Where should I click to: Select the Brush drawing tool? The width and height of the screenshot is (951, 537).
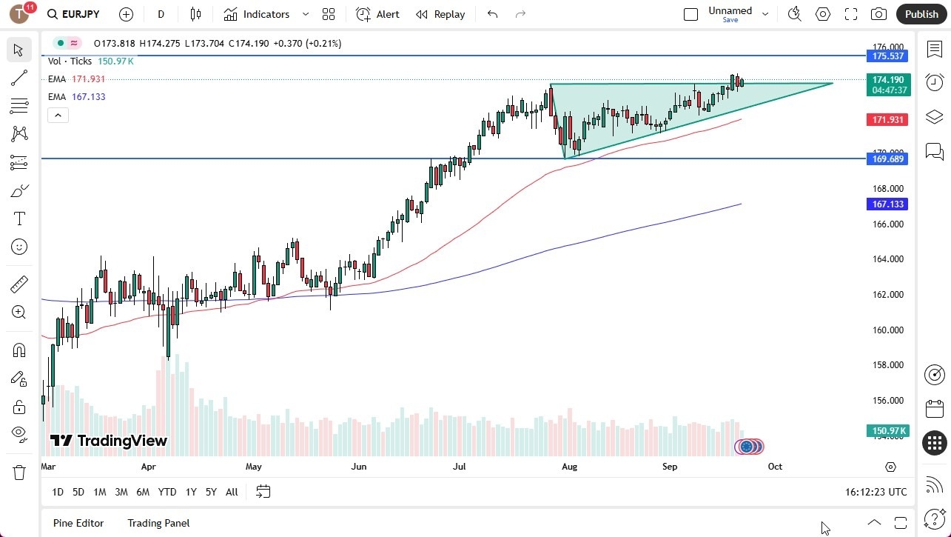click(19, 190)
